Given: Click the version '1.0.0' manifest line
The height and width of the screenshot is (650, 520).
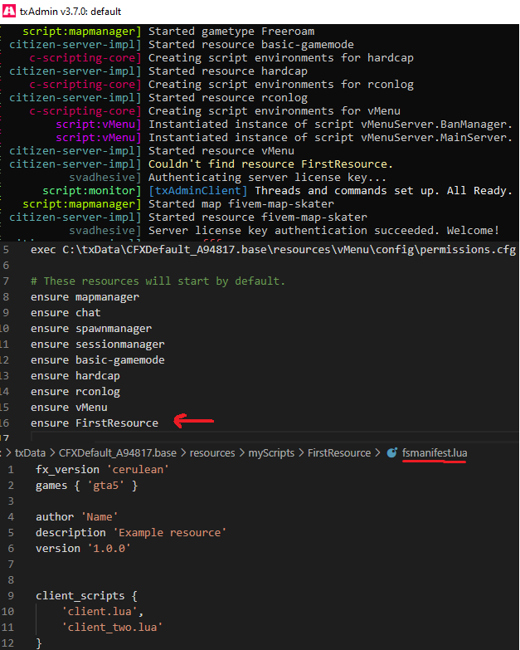Looking at the screenshot, I should click(83, 548).
